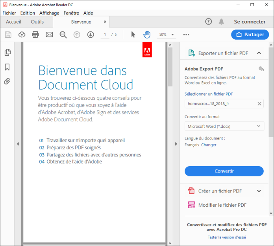Open Microsoft Word format dropdown
The height and width of the screenshot is (246, 274).
pyautogui.click(x=224, y=126)
